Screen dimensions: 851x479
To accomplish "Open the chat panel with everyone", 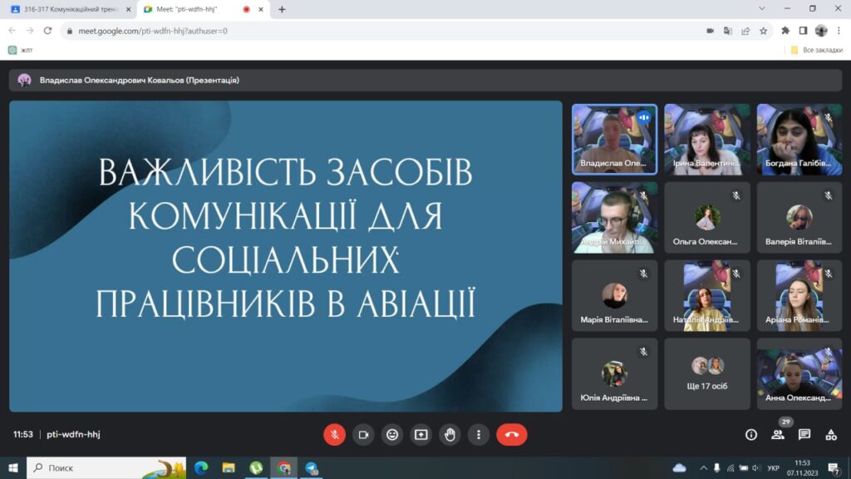I will (804, 434).
